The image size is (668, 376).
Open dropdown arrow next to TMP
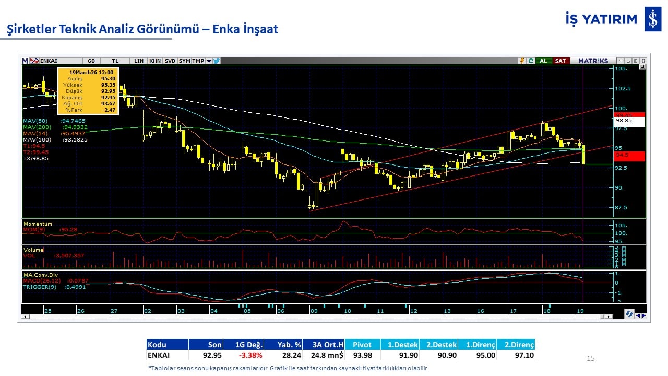pos(209,61)
